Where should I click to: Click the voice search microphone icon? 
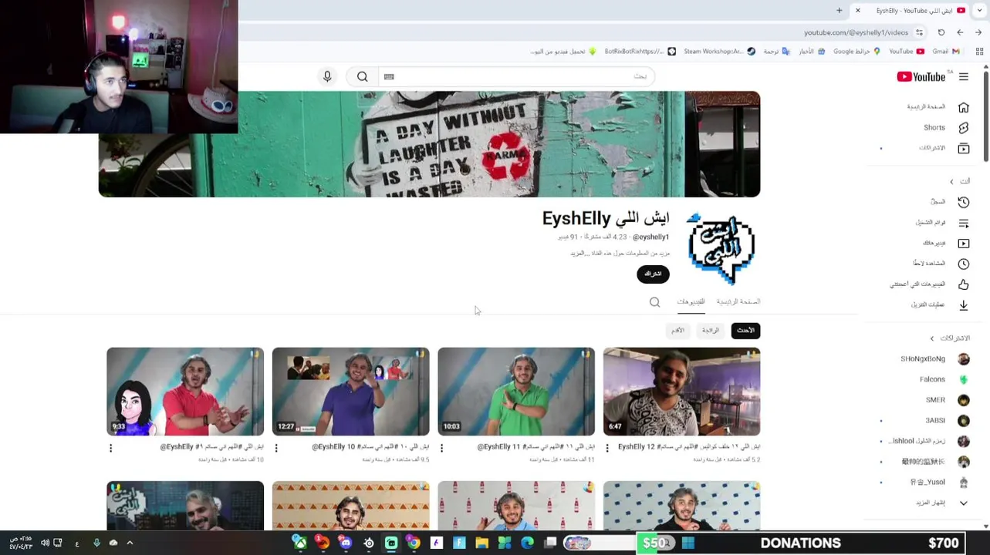tap(327, 76)
